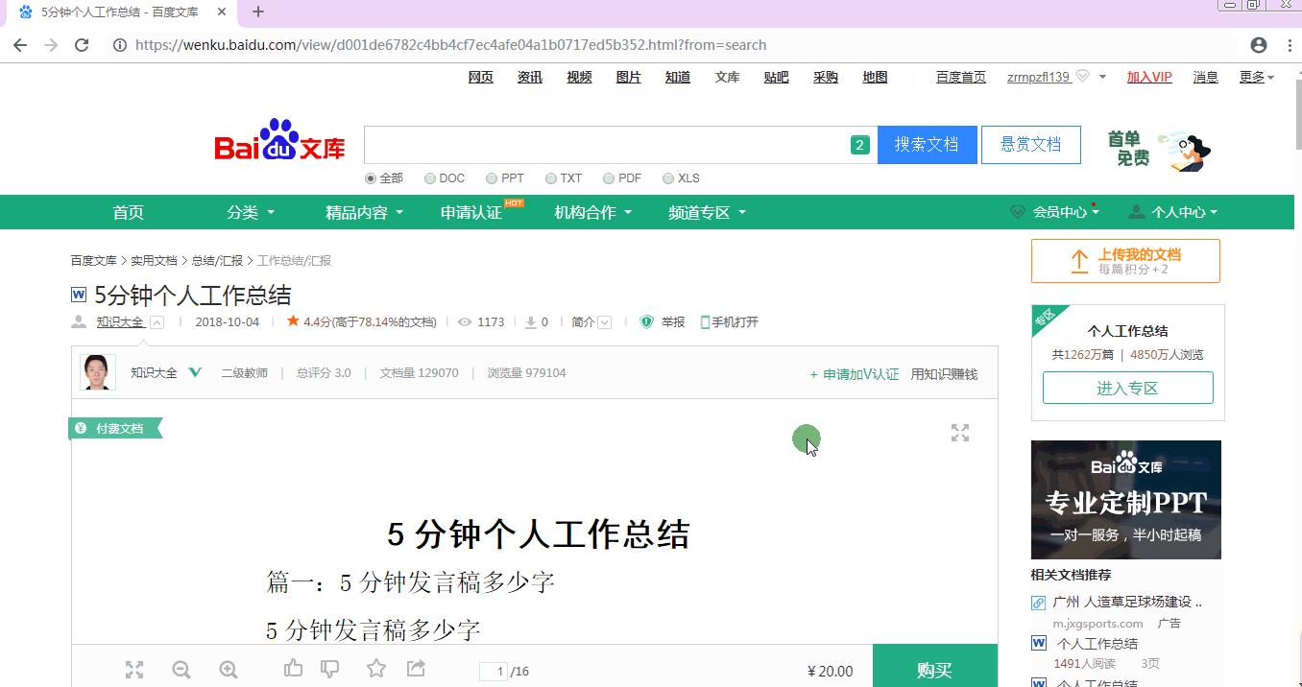Switch to the 图片 search tab

pyautogui.click(x=628, y=77)
